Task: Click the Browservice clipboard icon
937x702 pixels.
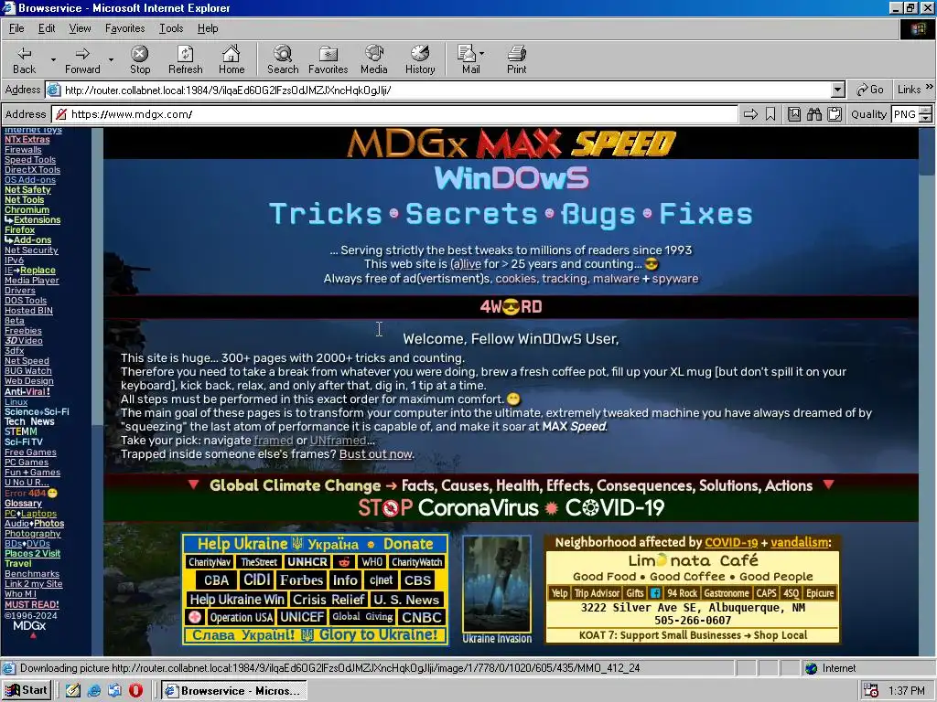Action: tap(835, 114)
